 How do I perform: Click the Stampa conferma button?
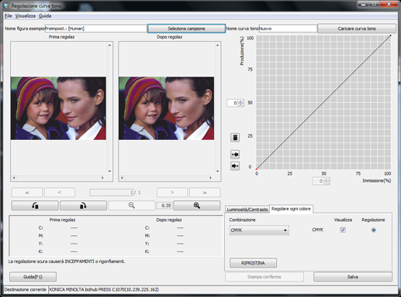pos(264,277)
